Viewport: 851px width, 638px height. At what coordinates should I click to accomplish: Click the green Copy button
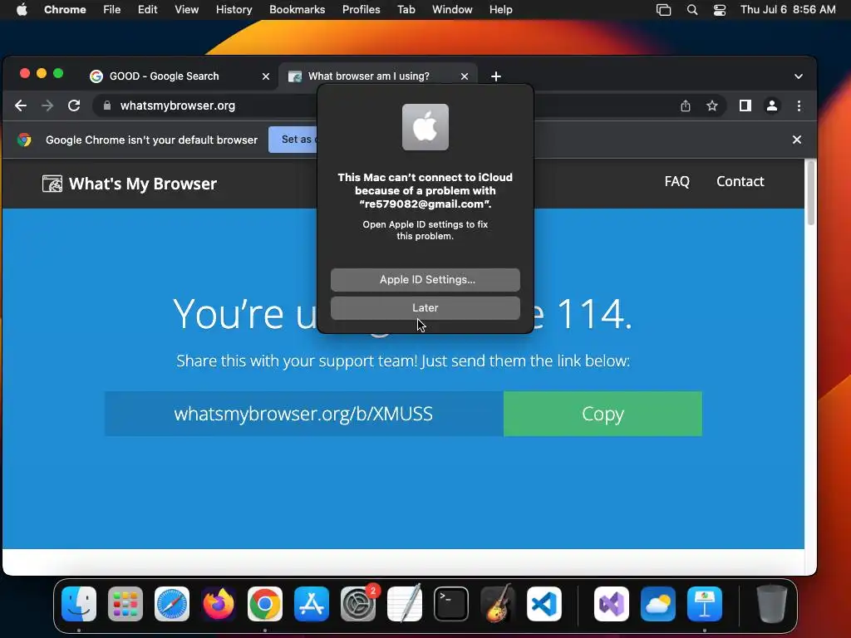coord(603,414)
